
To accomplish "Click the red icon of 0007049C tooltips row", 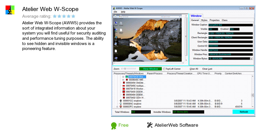I will 124,86.
